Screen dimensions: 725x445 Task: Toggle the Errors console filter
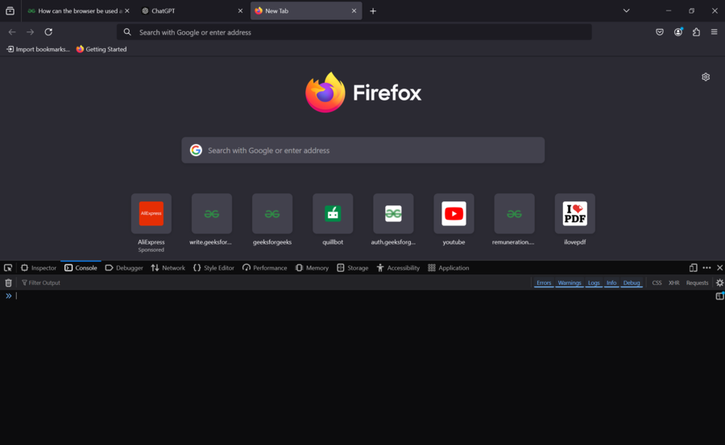pos(544,282)
